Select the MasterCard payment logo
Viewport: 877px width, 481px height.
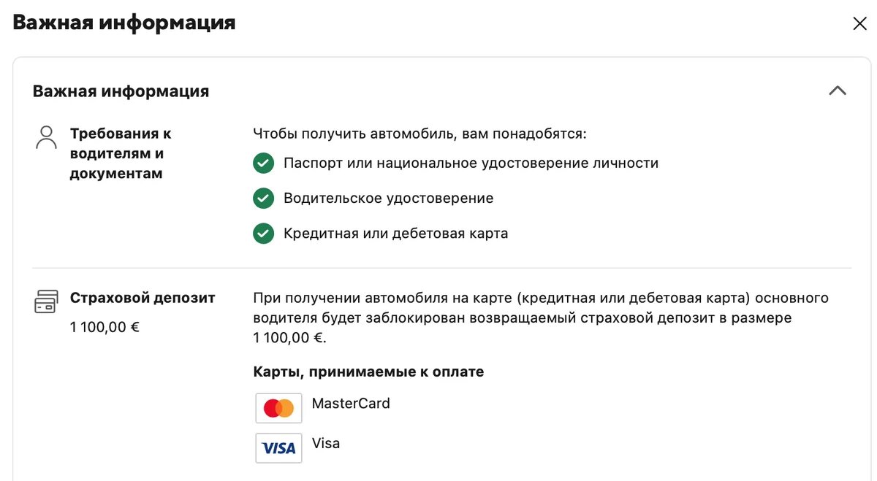pos(278,408)
